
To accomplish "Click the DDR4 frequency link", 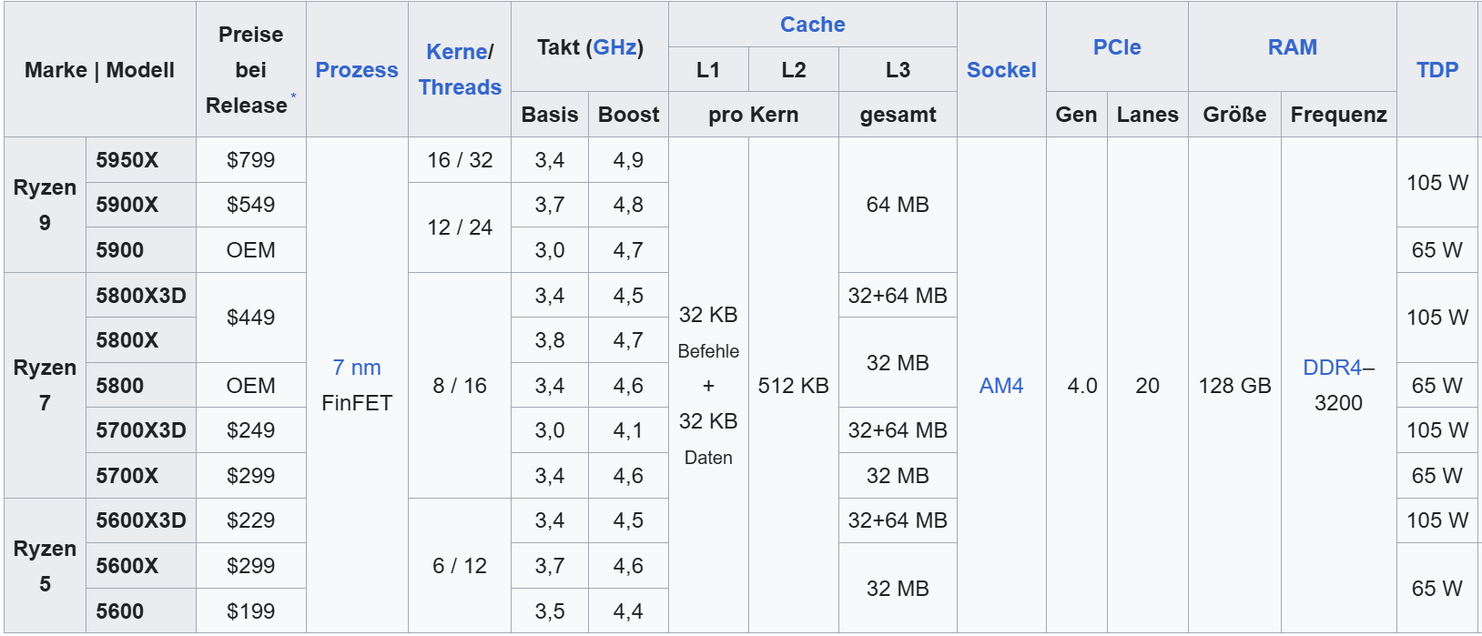I will [x=1332, y=368].
